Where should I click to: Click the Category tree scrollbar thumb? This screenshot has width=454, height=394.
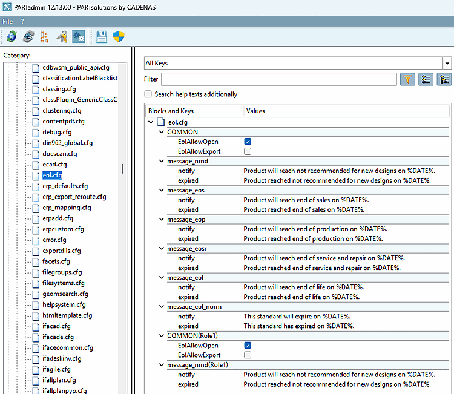coord(122,169)
